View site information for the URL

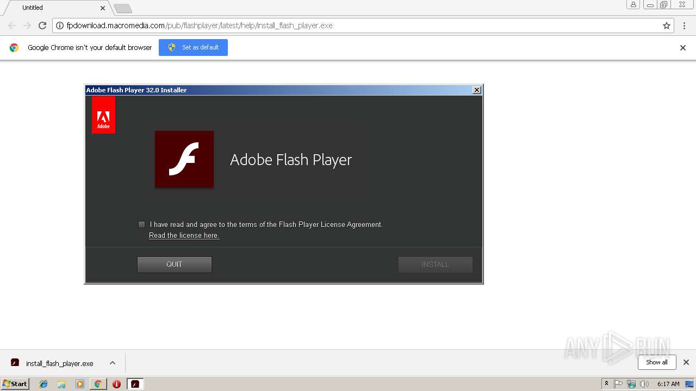pos(60,26)
